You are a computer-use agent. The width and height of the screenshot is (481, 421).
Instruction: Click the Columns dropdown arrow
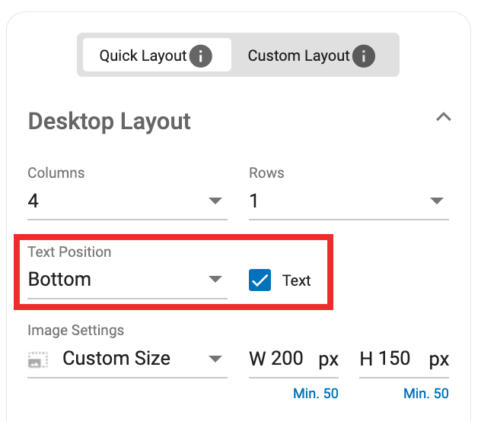coord(215,201)
